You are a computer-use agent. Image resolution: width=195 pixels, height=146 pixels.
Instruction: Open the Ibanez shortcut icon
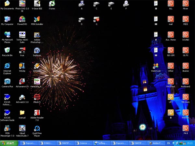186,66
